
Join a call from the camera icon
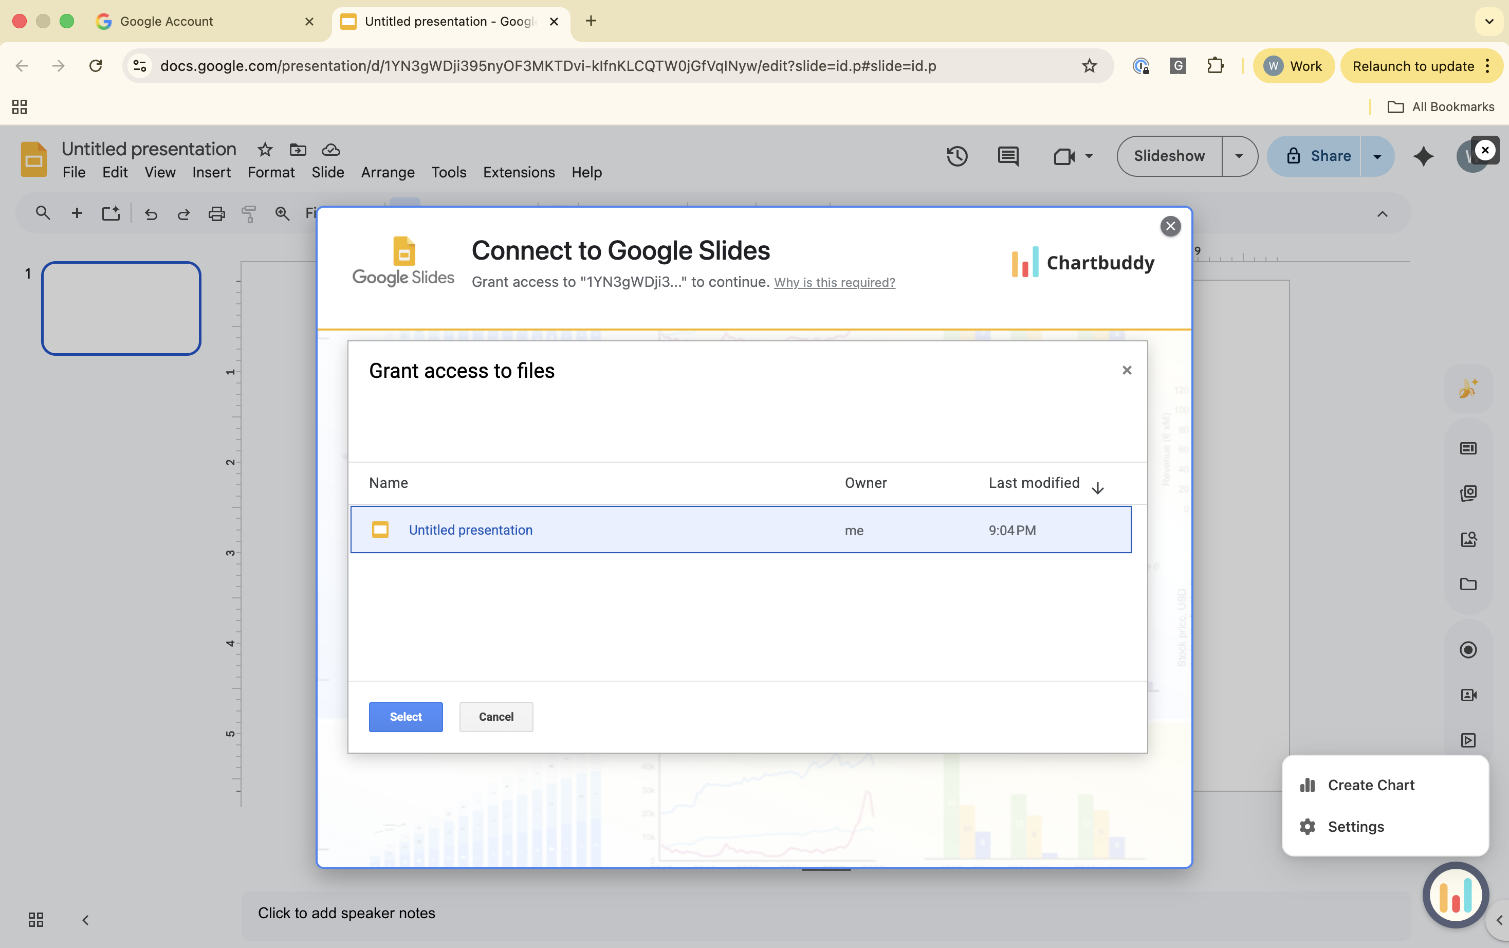click(x=1065, y=156)
